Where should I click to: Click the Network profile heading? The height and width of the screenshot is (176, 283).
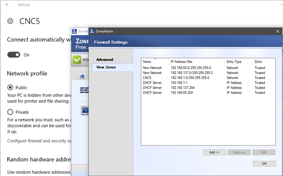[27, 73]
